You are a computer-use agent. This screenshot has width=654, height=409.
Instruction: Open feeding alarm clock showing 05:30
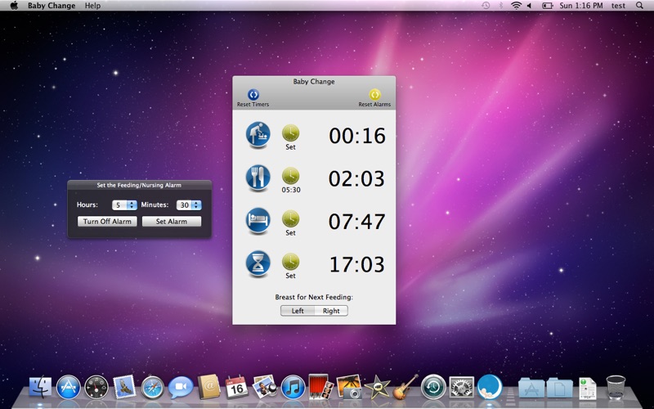click(x=291, y=176)
